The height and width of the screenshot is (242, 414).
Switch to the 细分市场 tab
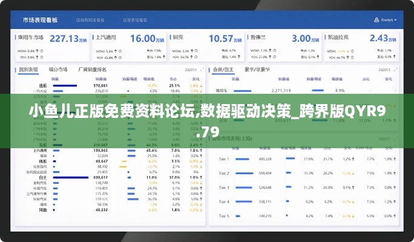coord(58,70)
